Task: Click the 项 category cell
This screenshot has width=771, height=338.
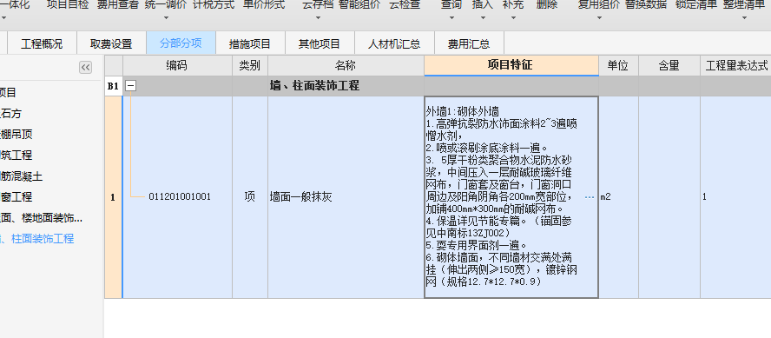Action: coord(250,196)
